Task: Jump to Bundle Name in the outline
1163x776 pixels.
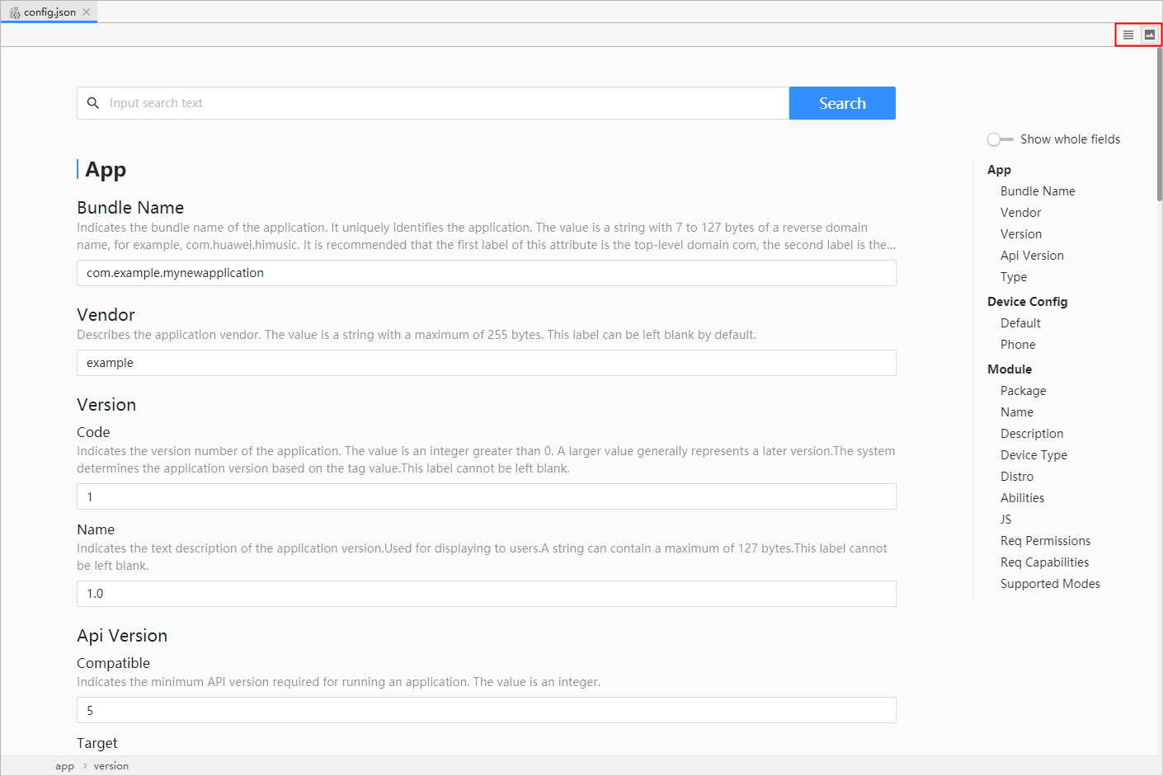Action: (x=1038, y=191)
